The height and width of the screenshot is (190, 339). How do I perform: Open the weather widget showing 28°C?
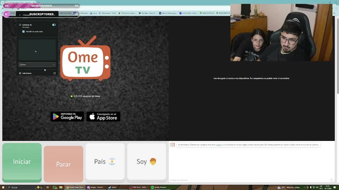pos(289,187)
